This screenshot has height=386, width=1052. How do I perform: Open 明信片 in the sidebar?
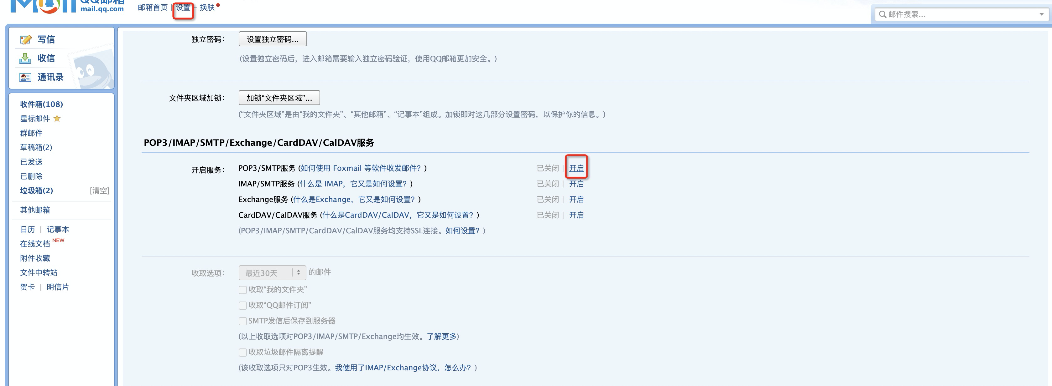(58, 287)
